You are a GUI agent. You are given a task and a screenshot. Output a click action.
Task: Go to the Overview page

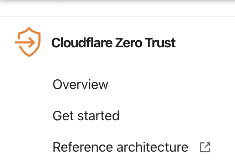[x=80, y=84]
